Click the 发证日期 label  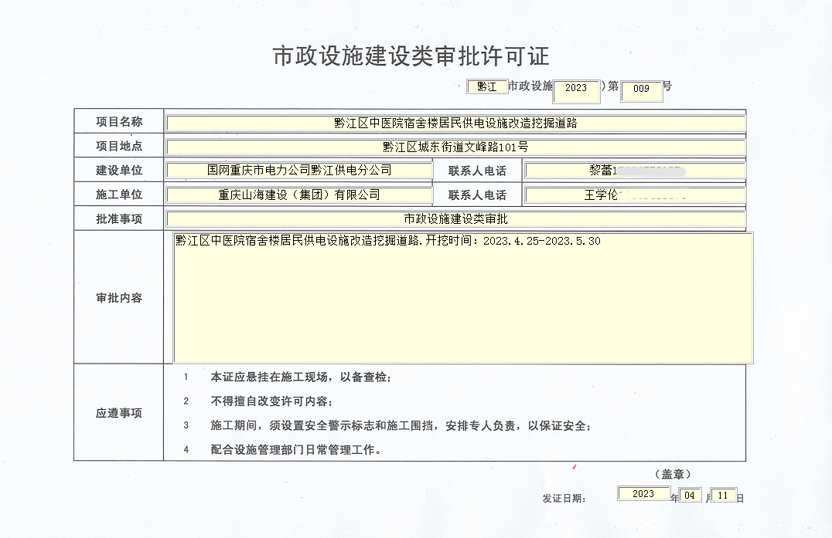pos(564,499)
